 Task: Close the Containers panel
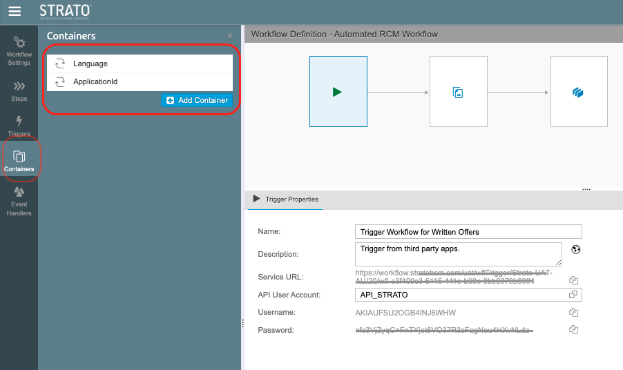click(230, 36)
